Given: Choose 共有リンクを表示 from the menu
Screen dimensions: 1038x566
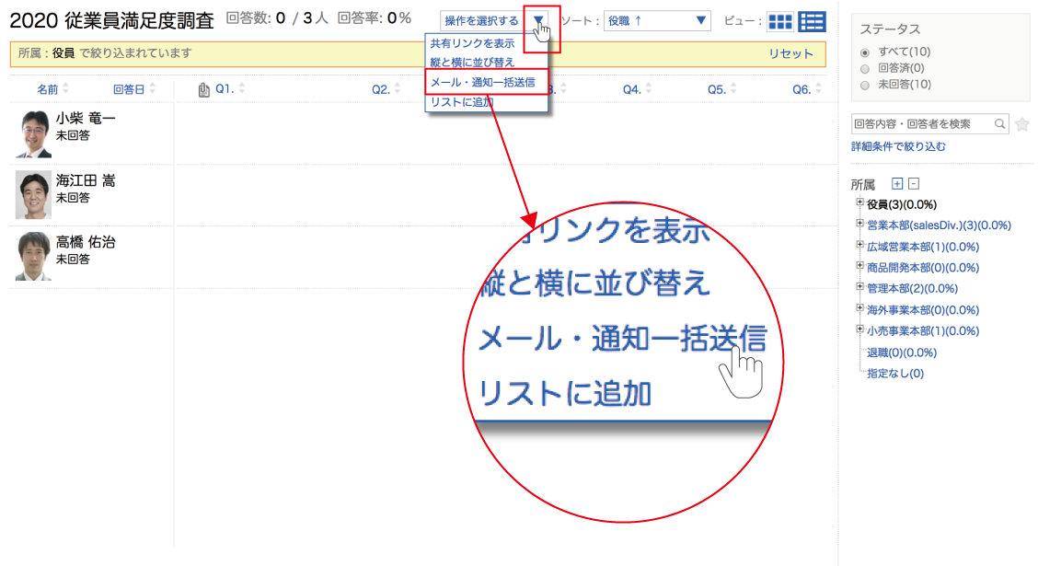Looking at the screenshot, I should coord(472,43).
